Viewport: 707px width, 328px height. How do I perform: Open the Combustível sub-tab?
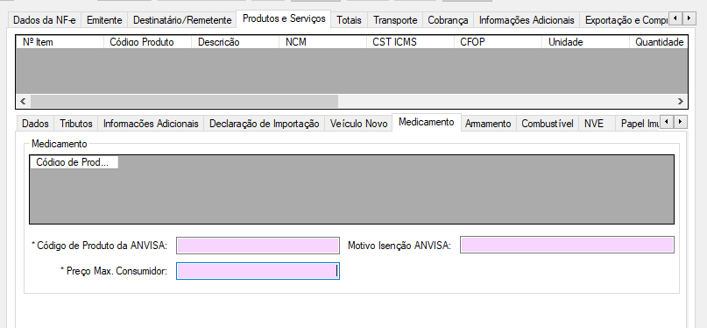tap(548, 124)
